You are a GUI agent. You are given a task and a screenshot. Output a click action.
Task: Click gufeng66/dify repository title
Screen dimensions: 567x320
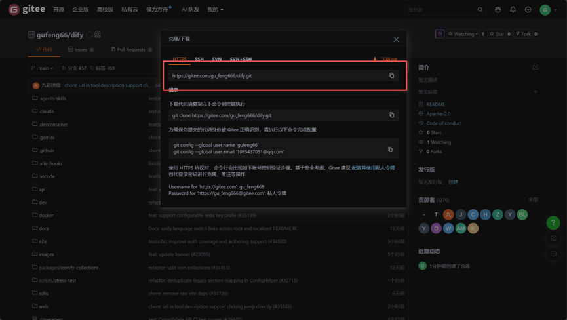[60, 35]
